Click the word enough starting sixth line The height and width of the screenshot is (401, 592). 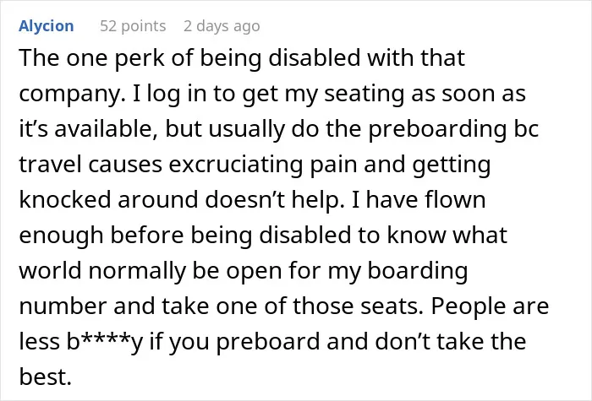pos(61,236)
